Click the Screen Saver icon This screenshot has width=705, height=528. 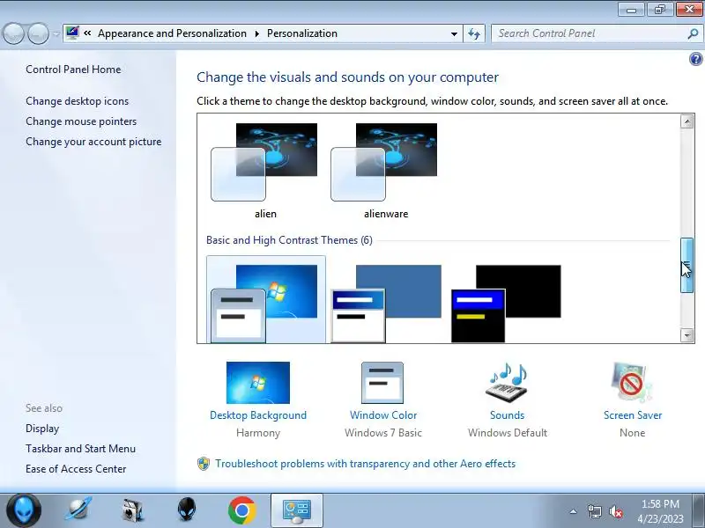click(x=632, y=383)
